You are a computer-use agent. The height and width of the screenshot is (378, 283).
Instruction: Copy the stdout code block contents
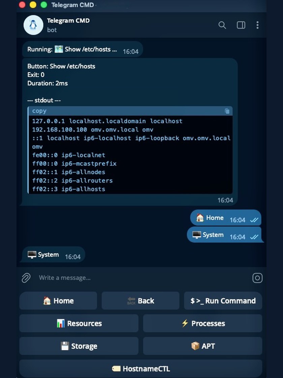coord(227,111)
